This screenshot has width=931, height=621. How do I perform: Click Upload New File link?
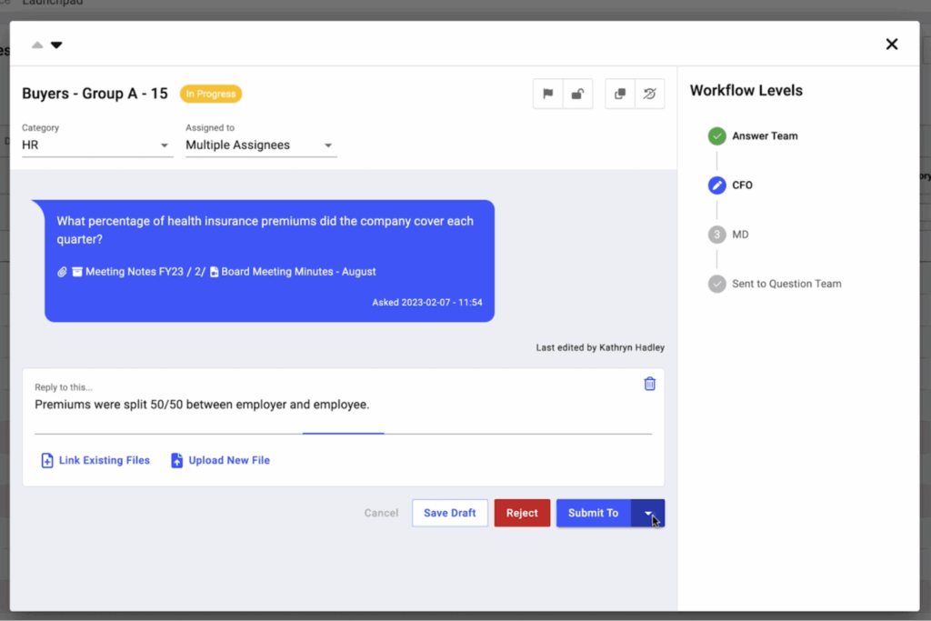(220, 461)
